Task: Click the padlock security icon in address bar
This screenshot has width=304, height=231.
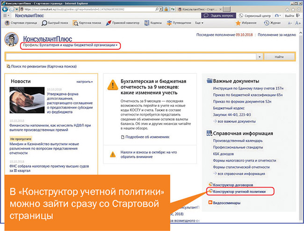Action: [166, 9]
